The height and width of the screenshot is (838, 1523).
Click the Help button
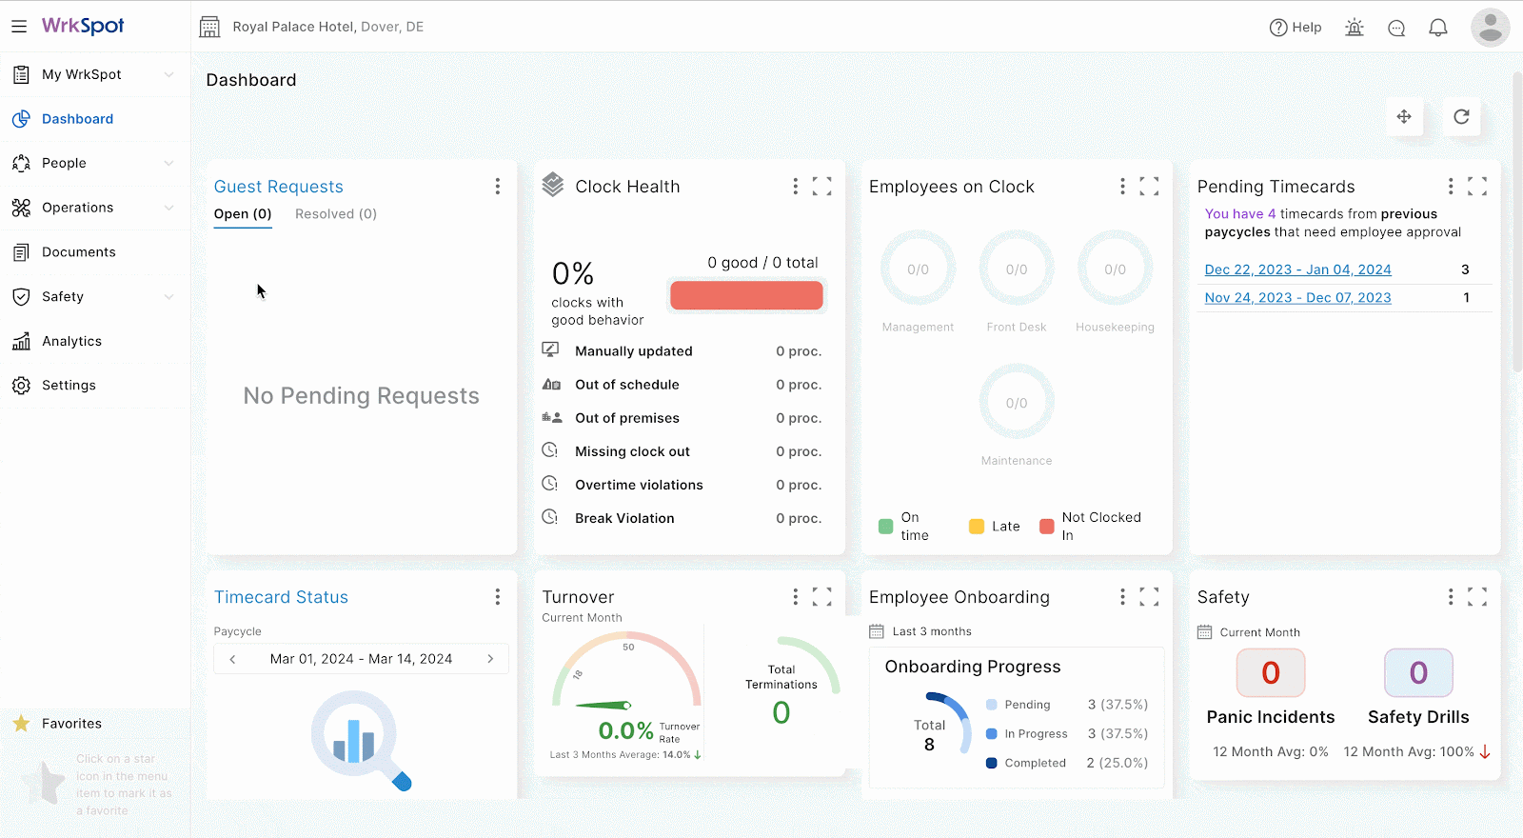pyautogui.click(x=1296, y=28)
